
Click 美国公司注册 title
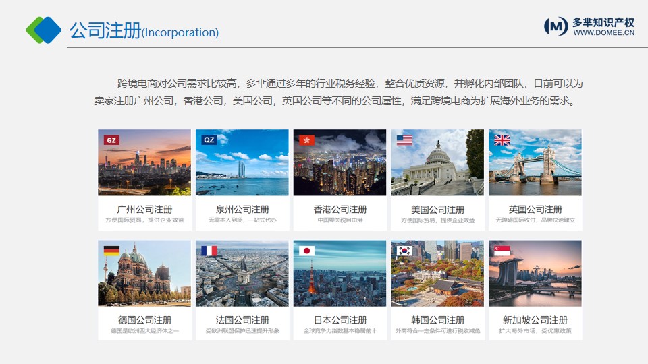pyautogui.click(x=437, y=210)
